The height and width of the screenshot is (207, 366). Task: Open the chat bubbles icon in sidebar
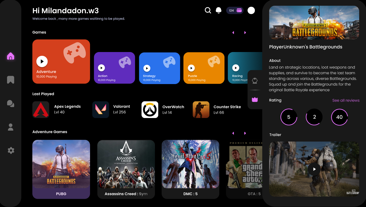click(10, 104)
